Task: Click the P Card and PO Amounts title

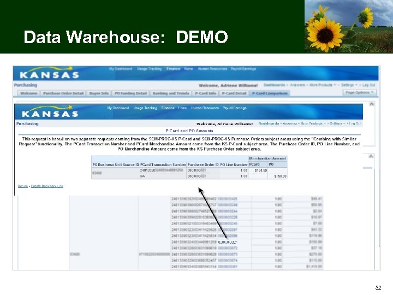Action: pyautogui.click(x=189, y=131)
